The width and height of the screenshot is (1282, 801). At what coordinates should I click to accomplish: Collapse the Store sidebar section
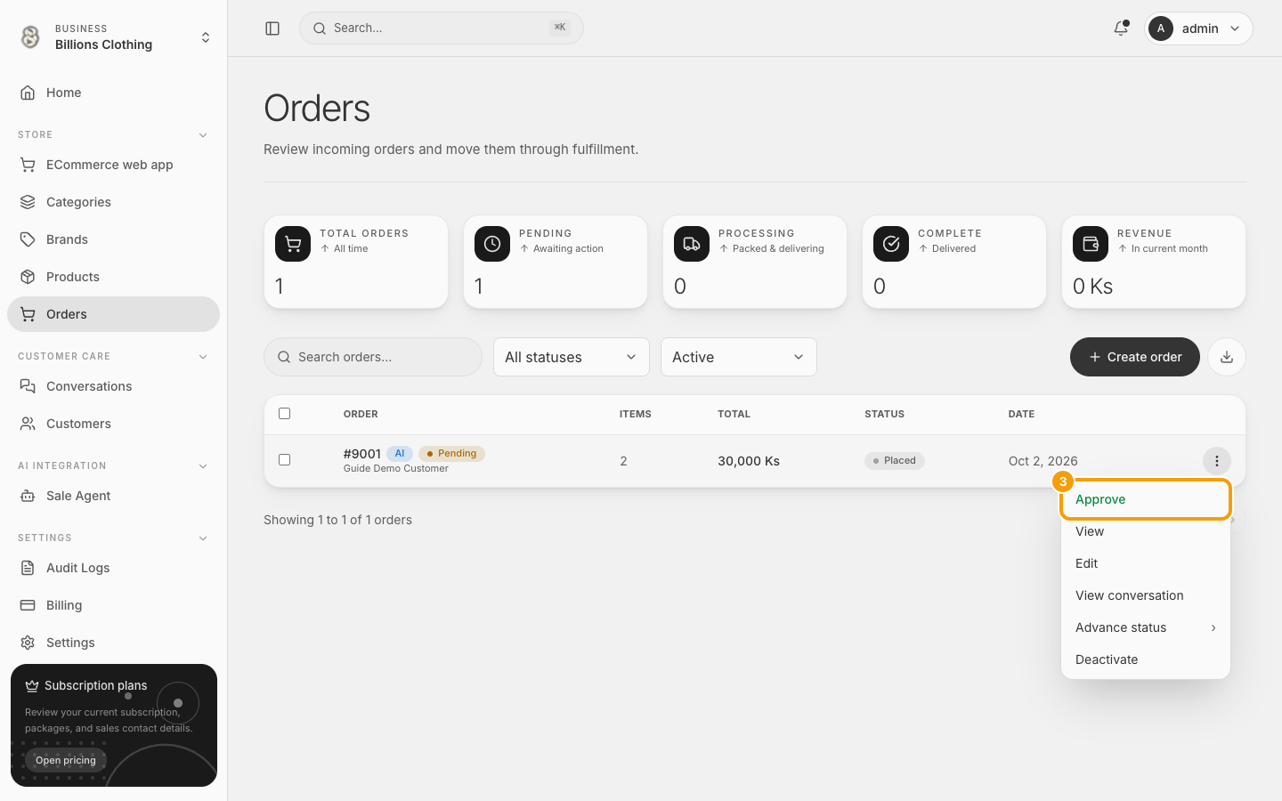[203, 135]
